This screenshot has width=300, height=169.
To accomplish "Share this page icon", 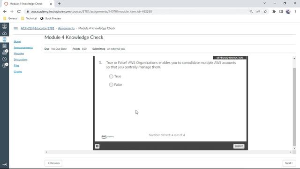I will point(258,11).
